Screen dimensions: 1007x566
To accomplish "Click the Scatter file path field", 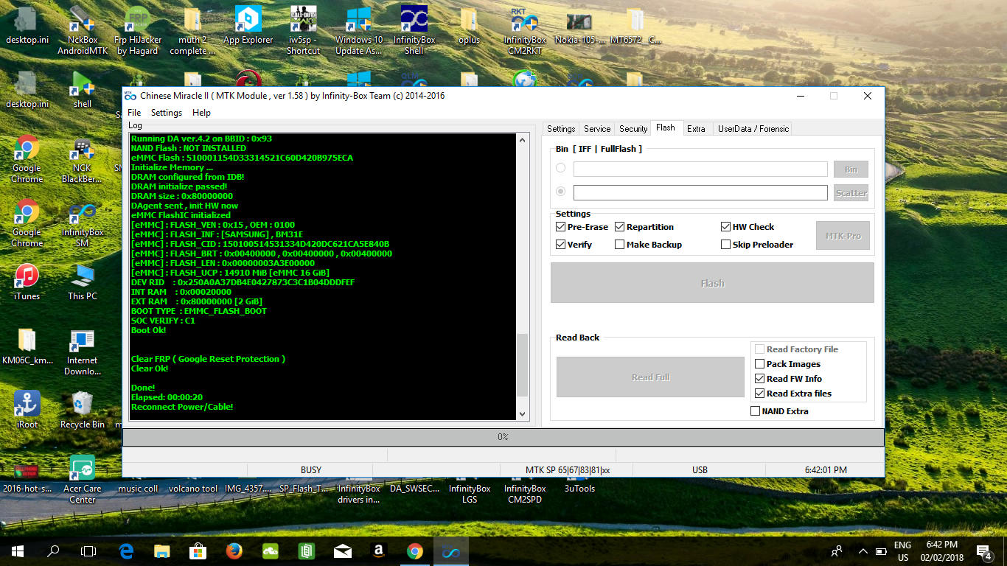I will (700, 193).
